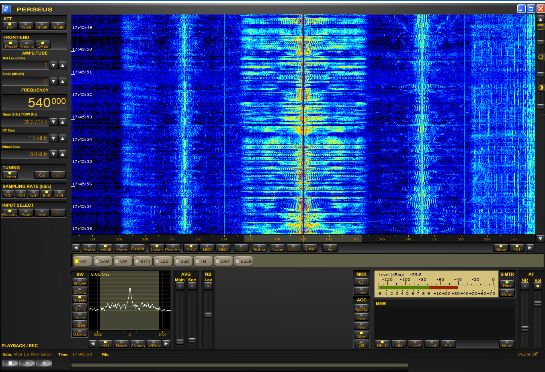Viewport: 545px width, 372px height.
Task: Start playback with the play button
Action: [x=27, y=363]
